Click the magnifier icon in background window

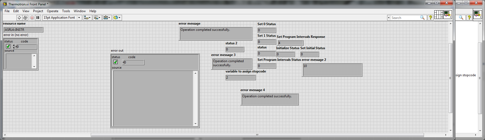[x=461, y=18]
